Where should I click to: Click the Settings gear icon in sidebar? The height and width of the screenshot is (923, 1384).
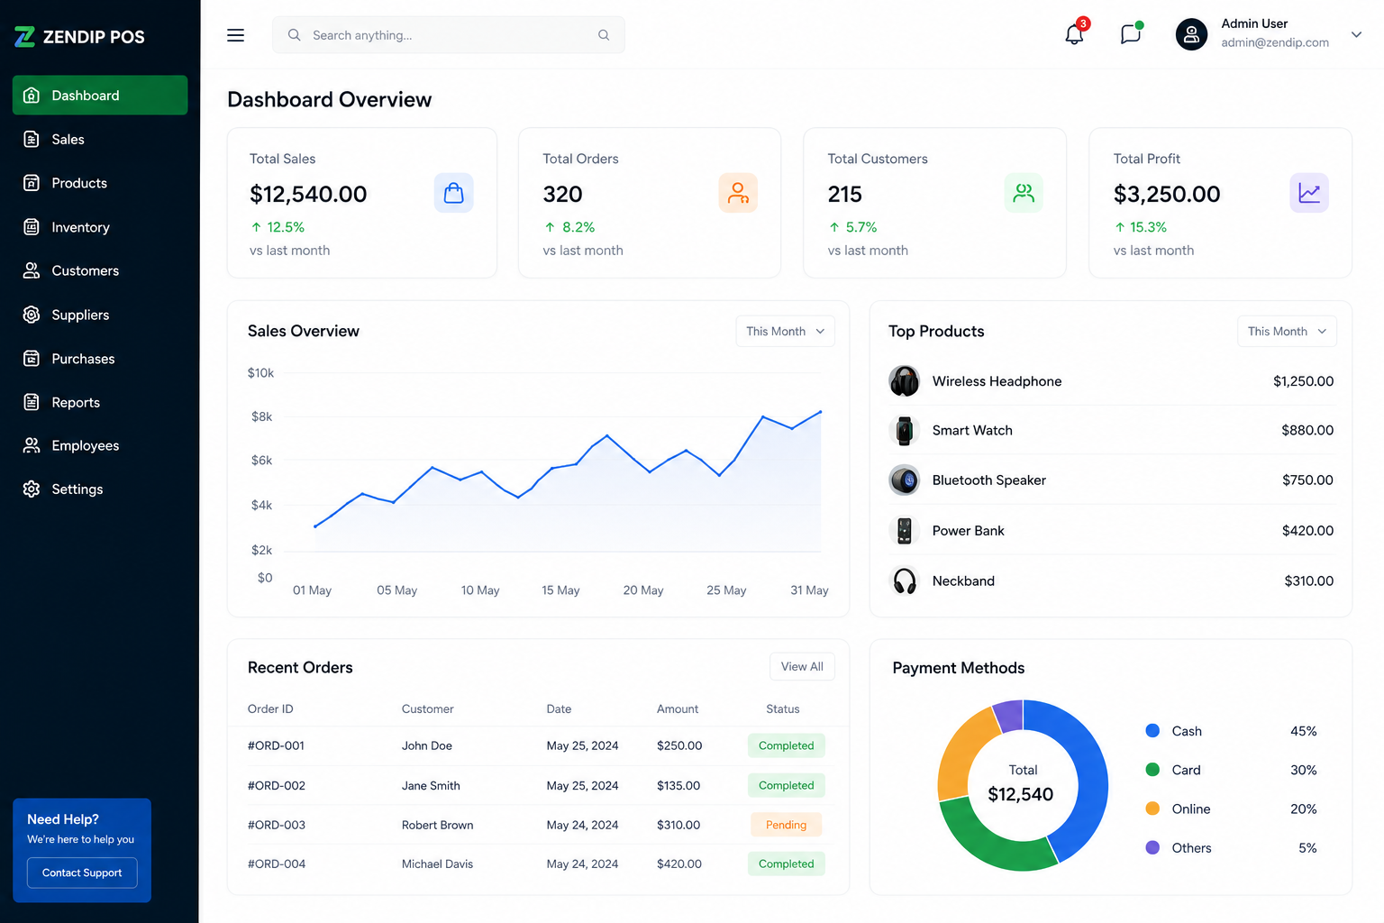pos(32,489)
